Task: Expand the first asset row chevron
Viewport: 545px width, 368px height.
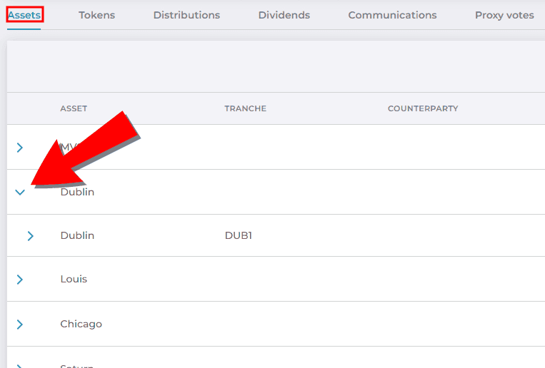Action: [20, 148]
